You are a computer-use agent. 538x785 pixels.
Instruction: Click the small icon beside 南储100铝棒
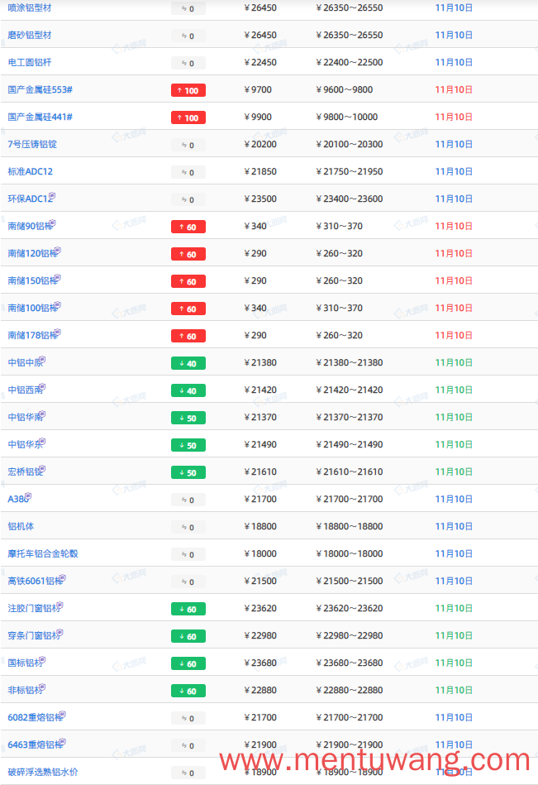[x=58, y=305]
